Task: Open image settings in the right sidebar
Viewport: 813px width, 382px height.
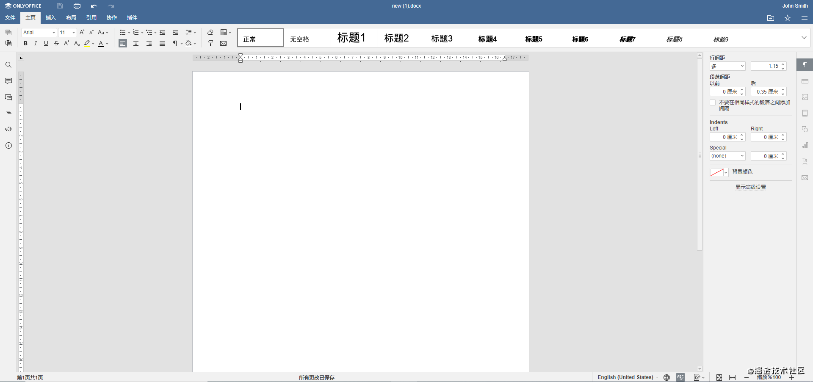Action: pyautogui.click(x=805, y=97)
